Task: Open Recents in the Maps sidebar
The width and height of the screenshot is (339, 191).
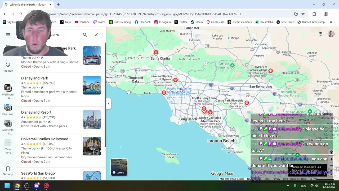Action: [8, 67]
